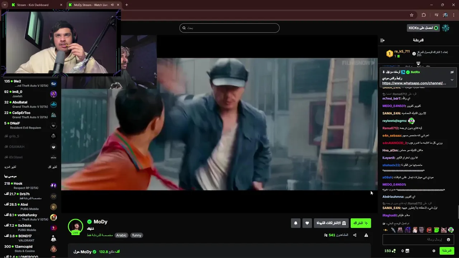The image size is (459, 258).
Task: Click the browser profile icon in the toolbar
Action: click(445, 15)
